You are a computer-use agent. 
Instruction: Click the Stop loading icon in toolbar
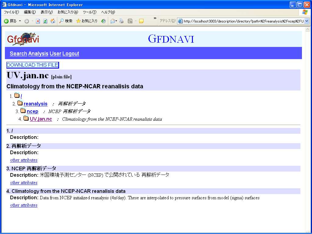point(38,21)
